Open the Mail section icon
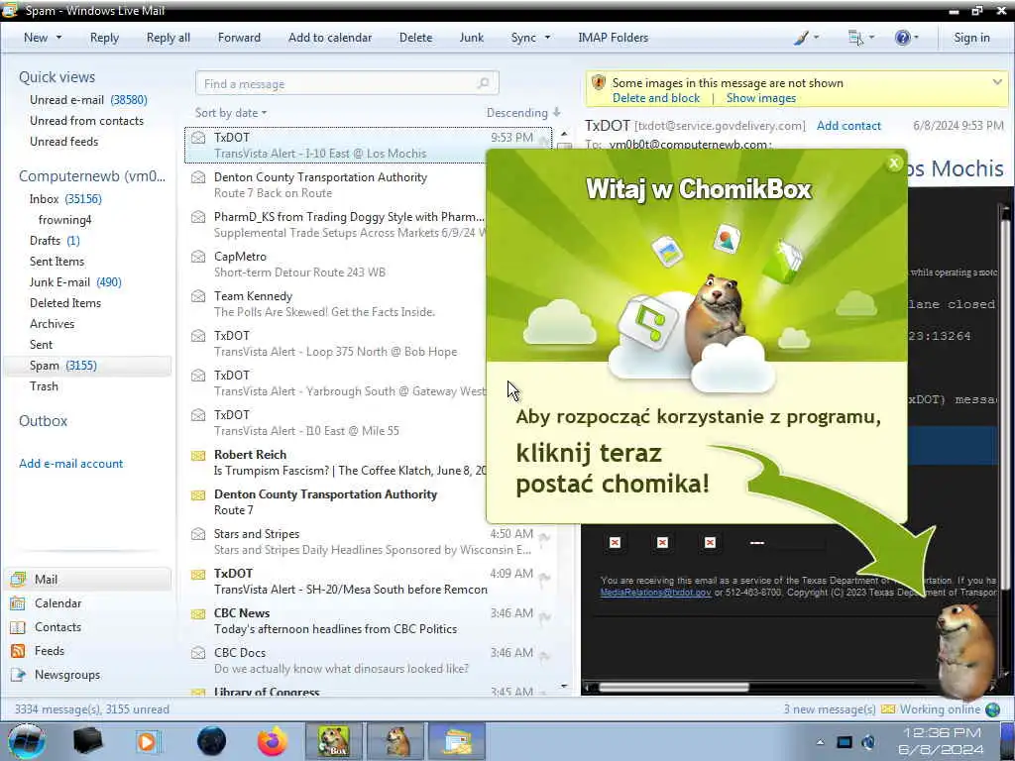This screenshot has height=761, width=1015. point(18,579)
